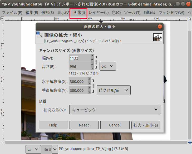Screen dimensions: 192x154
Task: Open the status bar px unit dropdown
Action: point(33,149)
